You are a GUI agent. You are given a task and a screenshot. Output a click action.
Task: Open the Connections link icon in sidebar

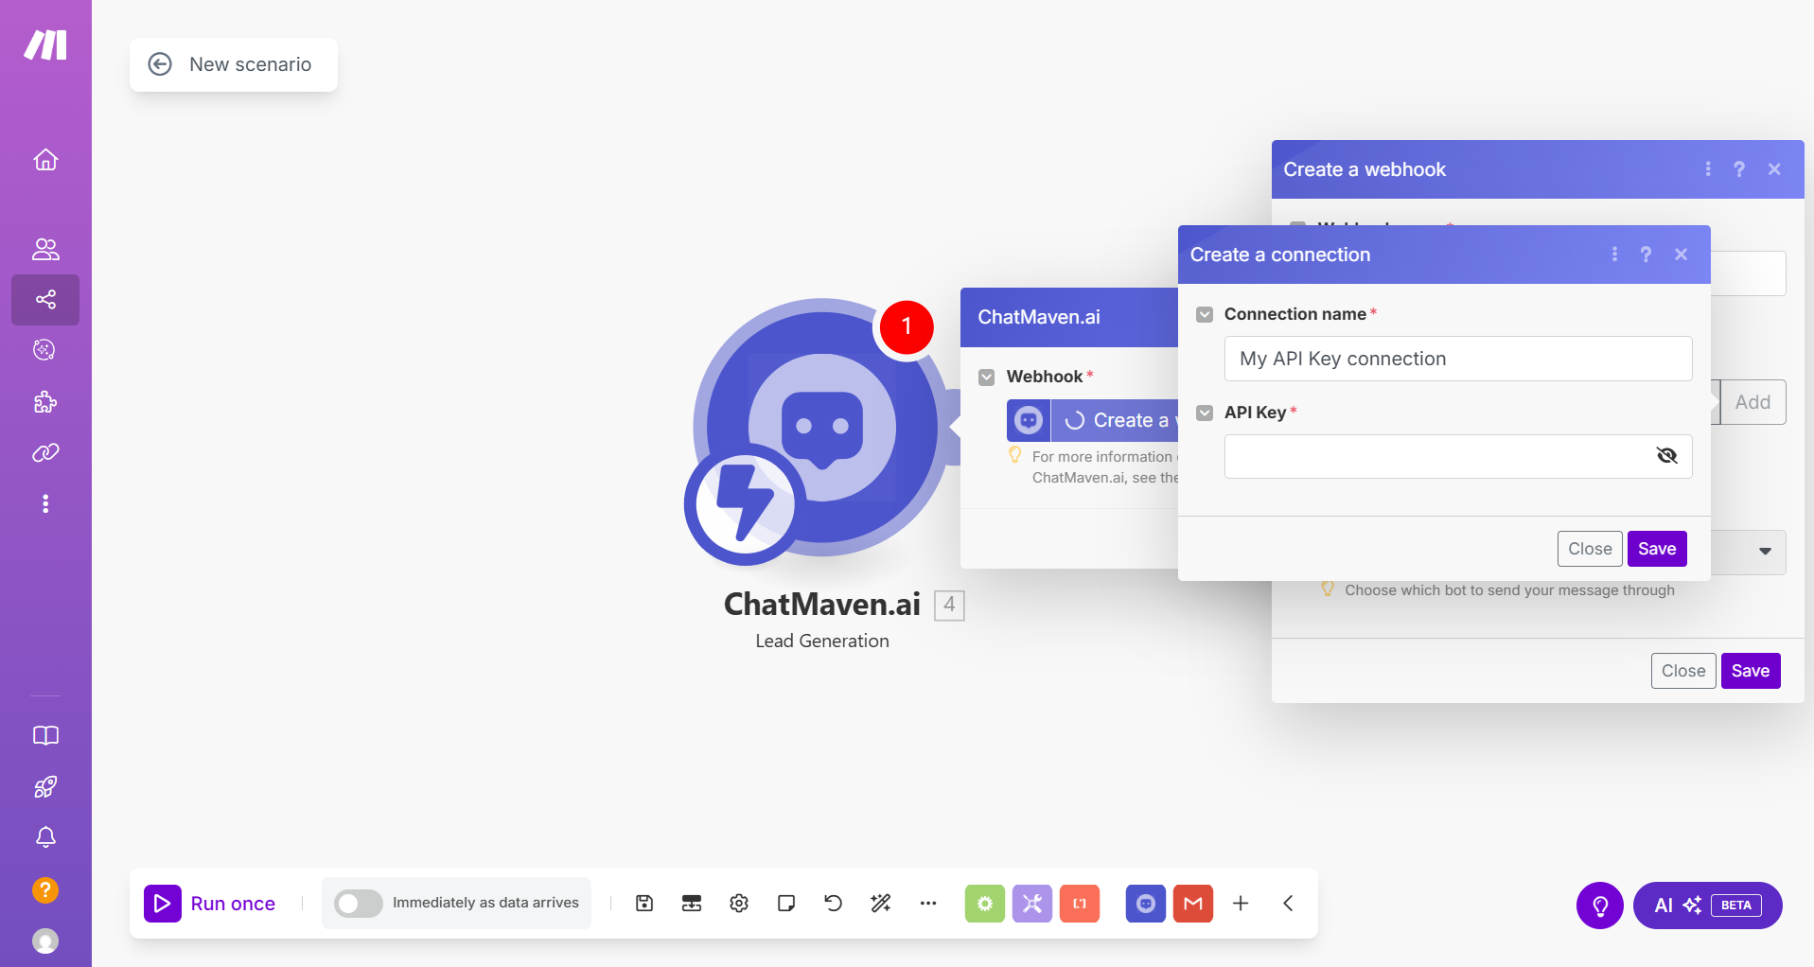[45, 453]
